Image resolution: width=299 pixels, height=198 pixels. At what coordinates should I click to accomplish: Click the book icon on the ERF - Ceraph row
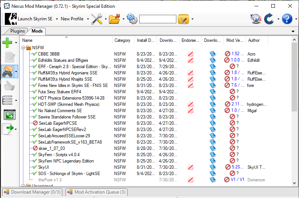212,67
